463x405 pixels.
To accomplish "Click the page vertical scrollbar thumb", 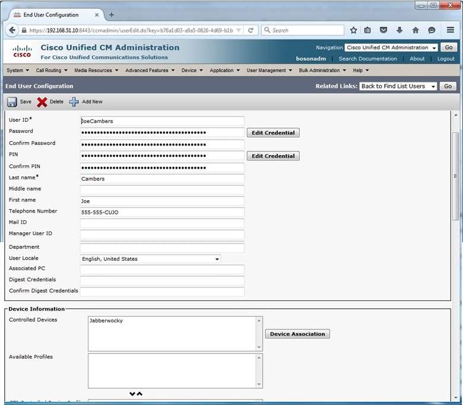I will click(x=455, y=176).
